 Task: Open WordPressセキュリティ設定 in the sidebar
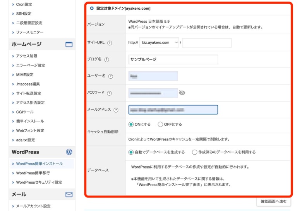39,182
